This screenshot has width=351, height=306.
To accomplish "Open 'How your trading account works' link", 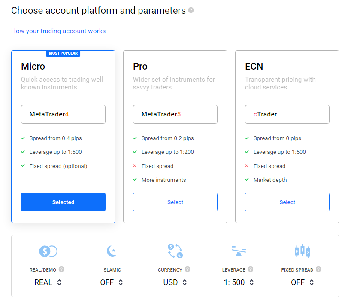I will (x=58, y=31).
